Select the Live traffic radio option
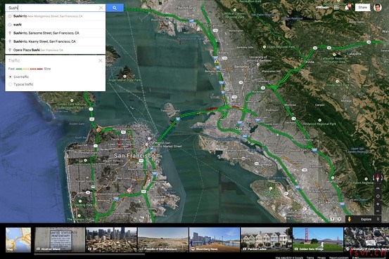This screenshot has height=259, width=389. [x=10, y=77]
